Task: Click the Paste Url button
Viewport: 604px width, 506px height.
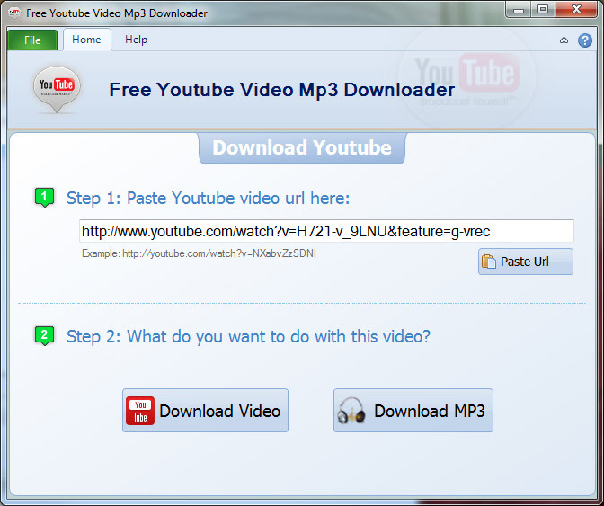Action: [x=526, y=262]
